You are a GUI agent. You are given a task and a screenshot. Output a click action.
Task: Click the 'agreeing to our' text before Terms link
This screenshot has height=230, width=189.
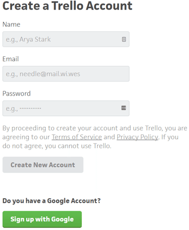click(26, 137)
